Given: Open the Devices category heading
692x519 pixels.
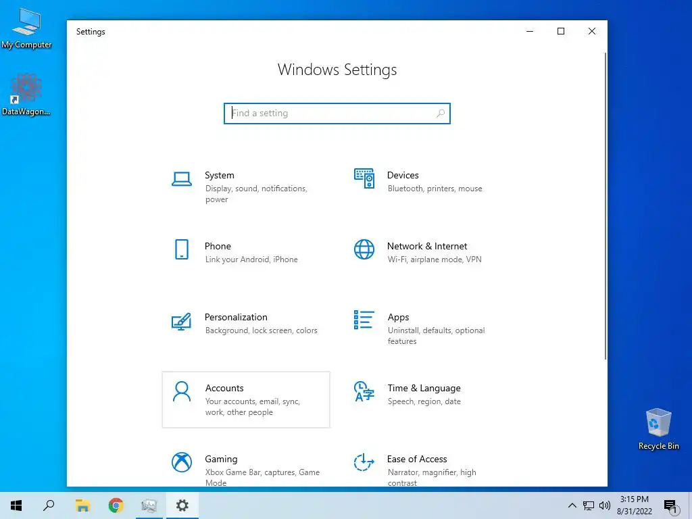Looking at the screenshot, I should (x=403, y=175).
